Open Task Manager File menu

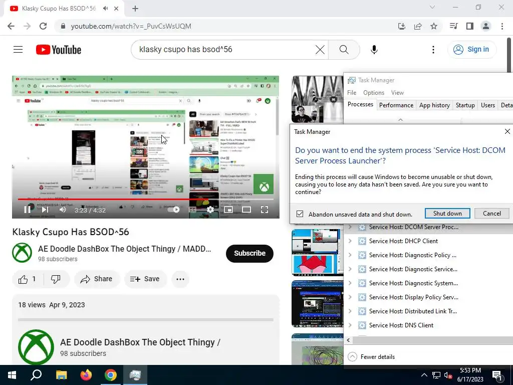tap(352, 93)
